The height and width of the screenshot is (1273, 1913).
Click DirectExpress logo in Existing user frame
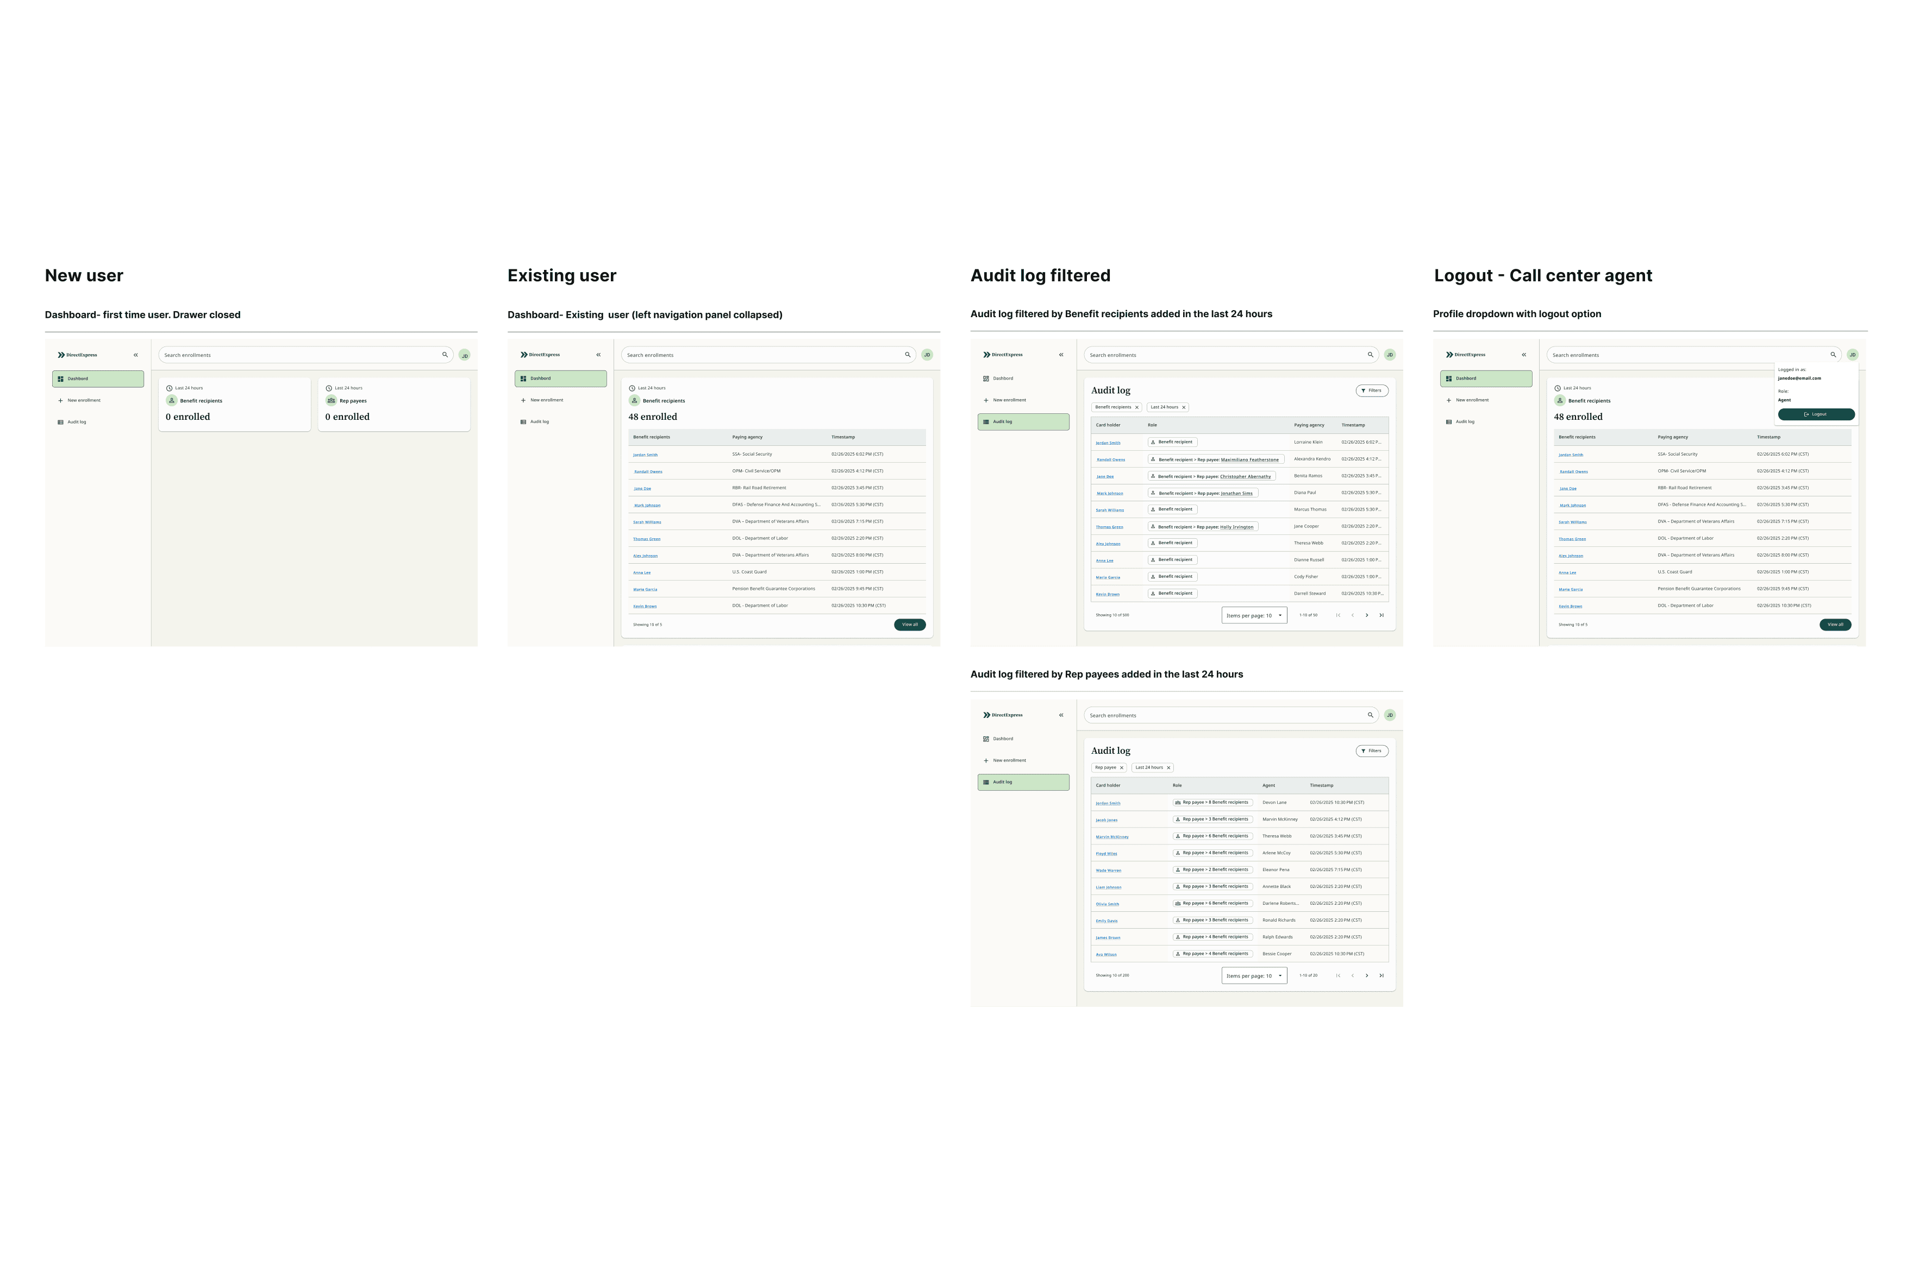click(x=540, y=355)
